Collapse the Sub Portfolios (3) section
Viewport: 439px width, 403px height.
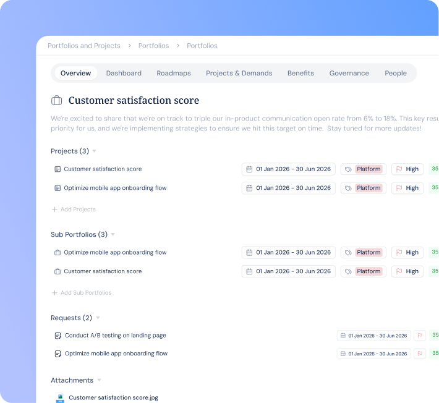113,234
